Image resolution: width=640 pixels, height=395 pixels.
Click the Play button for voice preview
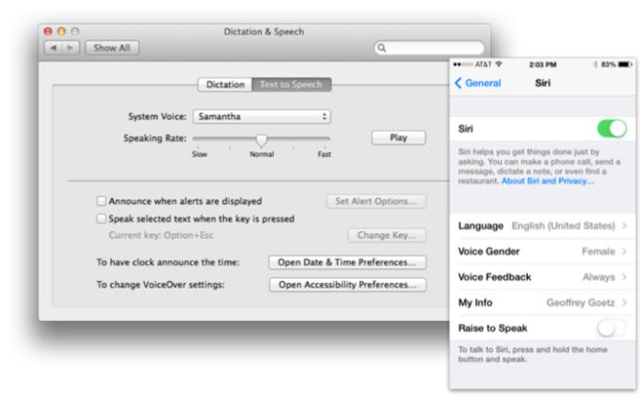tap(398, 137)
